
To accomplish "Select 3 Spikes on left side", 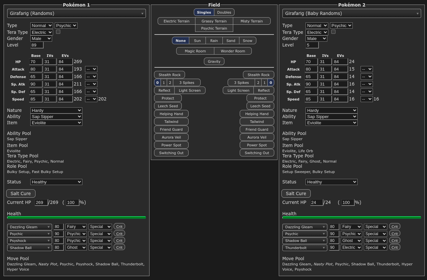I will [187, 83].
